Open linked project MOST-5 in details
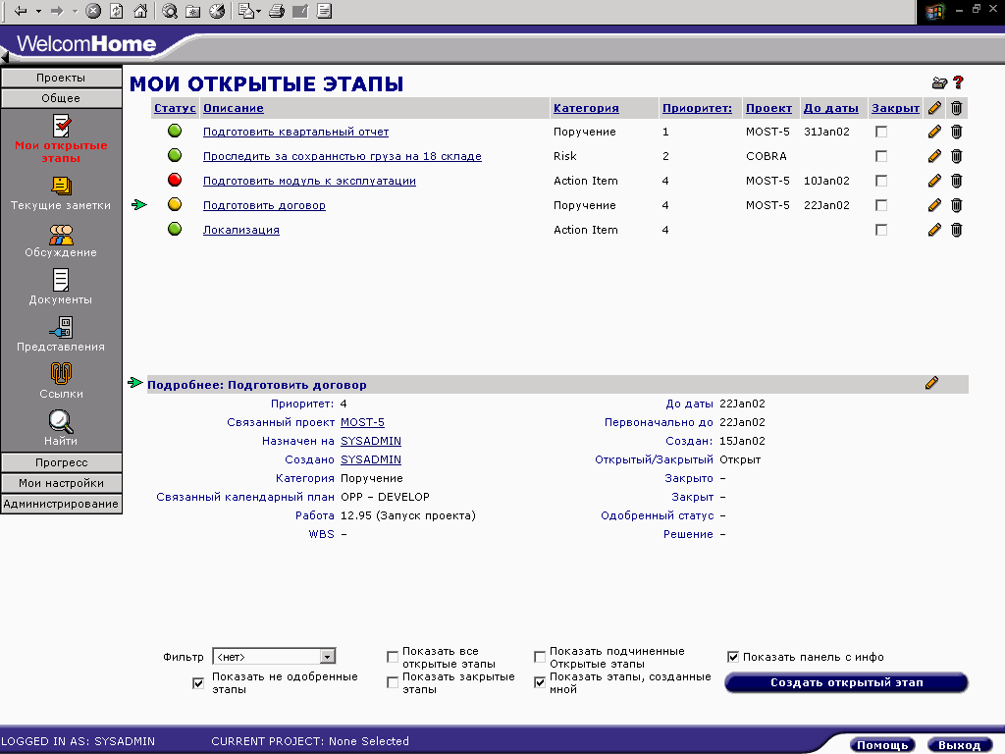Viewport: 1005px width, 754px height. pos(362,422)
